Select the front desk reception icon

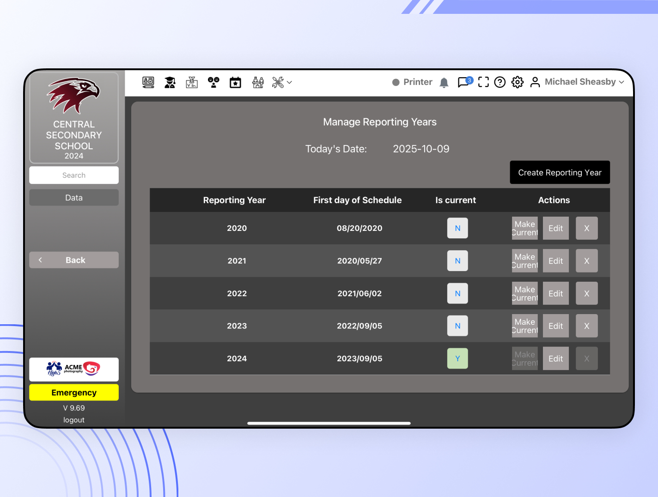click(257, 82)
